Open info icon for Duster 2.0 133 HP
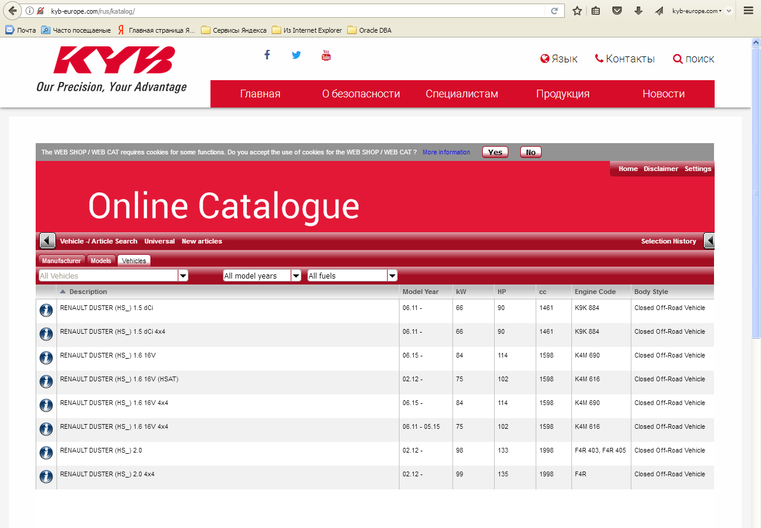 pos(46,453)
